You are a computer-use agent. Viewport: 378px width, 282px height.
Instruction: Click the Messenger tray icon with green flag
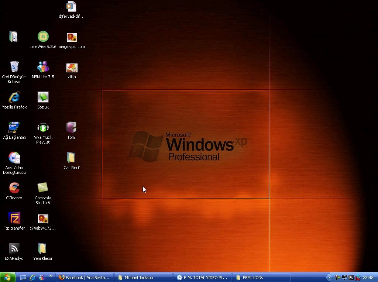click(337, 278)
